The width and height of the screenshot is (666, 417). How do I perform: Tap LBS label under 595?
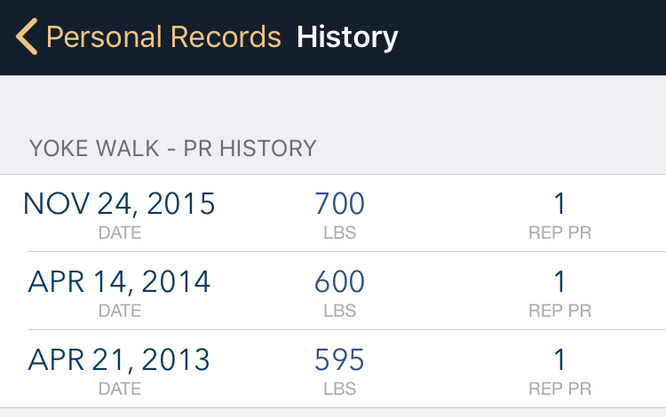coord(340,389)
